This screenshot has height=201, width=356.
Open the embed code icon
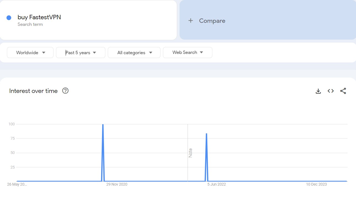pos(331,91)
